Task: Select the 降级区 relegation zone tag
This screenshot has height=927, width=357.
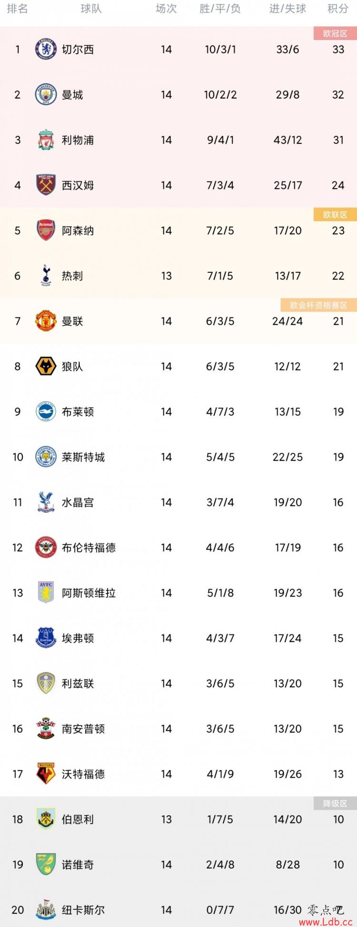Action: 335,804
